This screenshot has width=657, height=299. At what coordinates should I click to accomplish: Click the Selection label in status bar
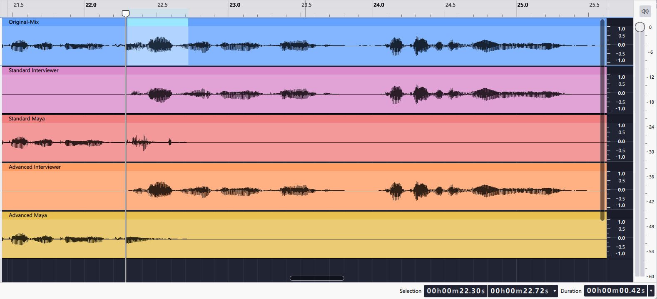(411, 291)
